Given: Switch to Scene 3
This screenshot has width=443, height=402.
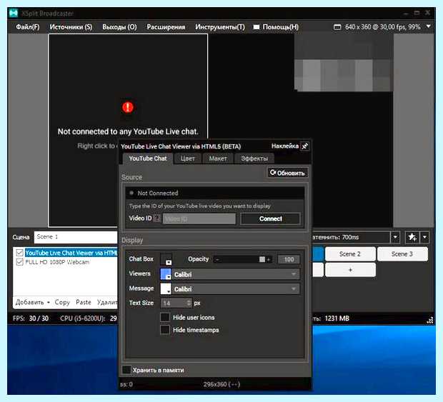Looking at the screenshot, I should click(x=402, y=253).
